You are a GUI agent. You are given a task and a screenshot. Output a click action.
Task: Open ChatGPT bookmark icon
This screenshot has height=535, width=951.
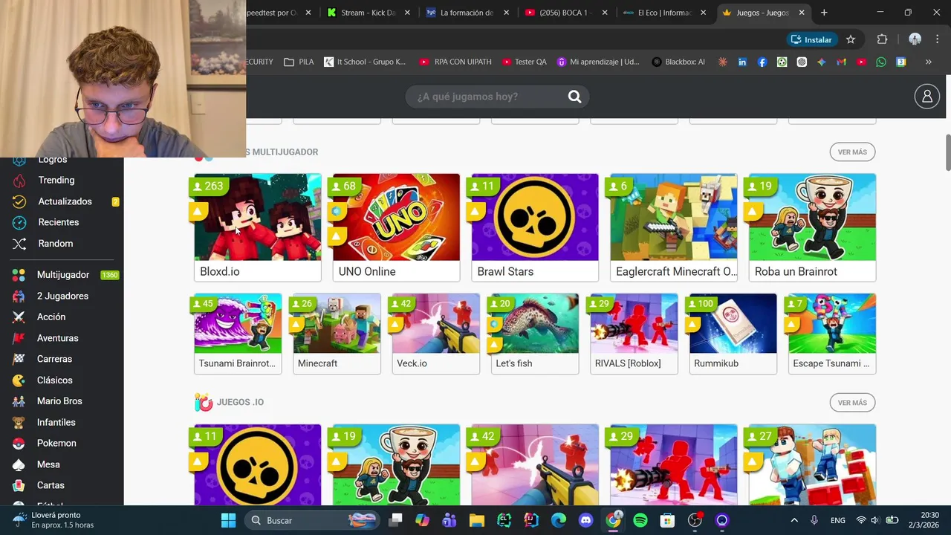pos(802,62)
